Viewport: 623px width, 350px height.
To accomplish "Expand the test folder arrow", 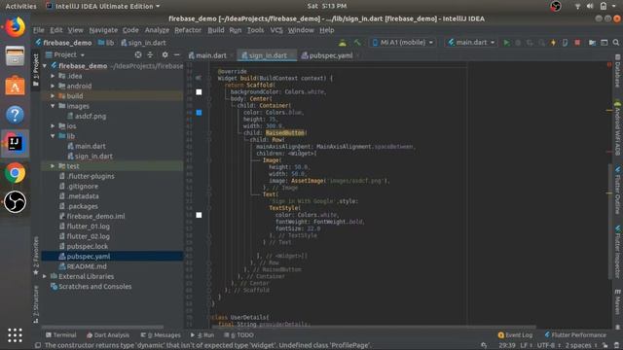I will click(x=53, y=166).
